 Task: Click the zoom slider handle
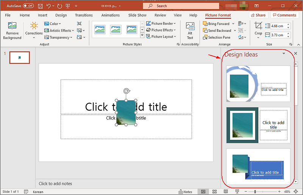click(255, 192)
